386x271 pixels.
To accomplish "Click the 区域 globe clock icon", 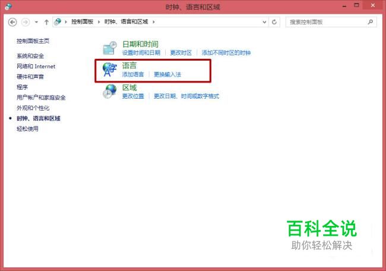I will point(109,91).
